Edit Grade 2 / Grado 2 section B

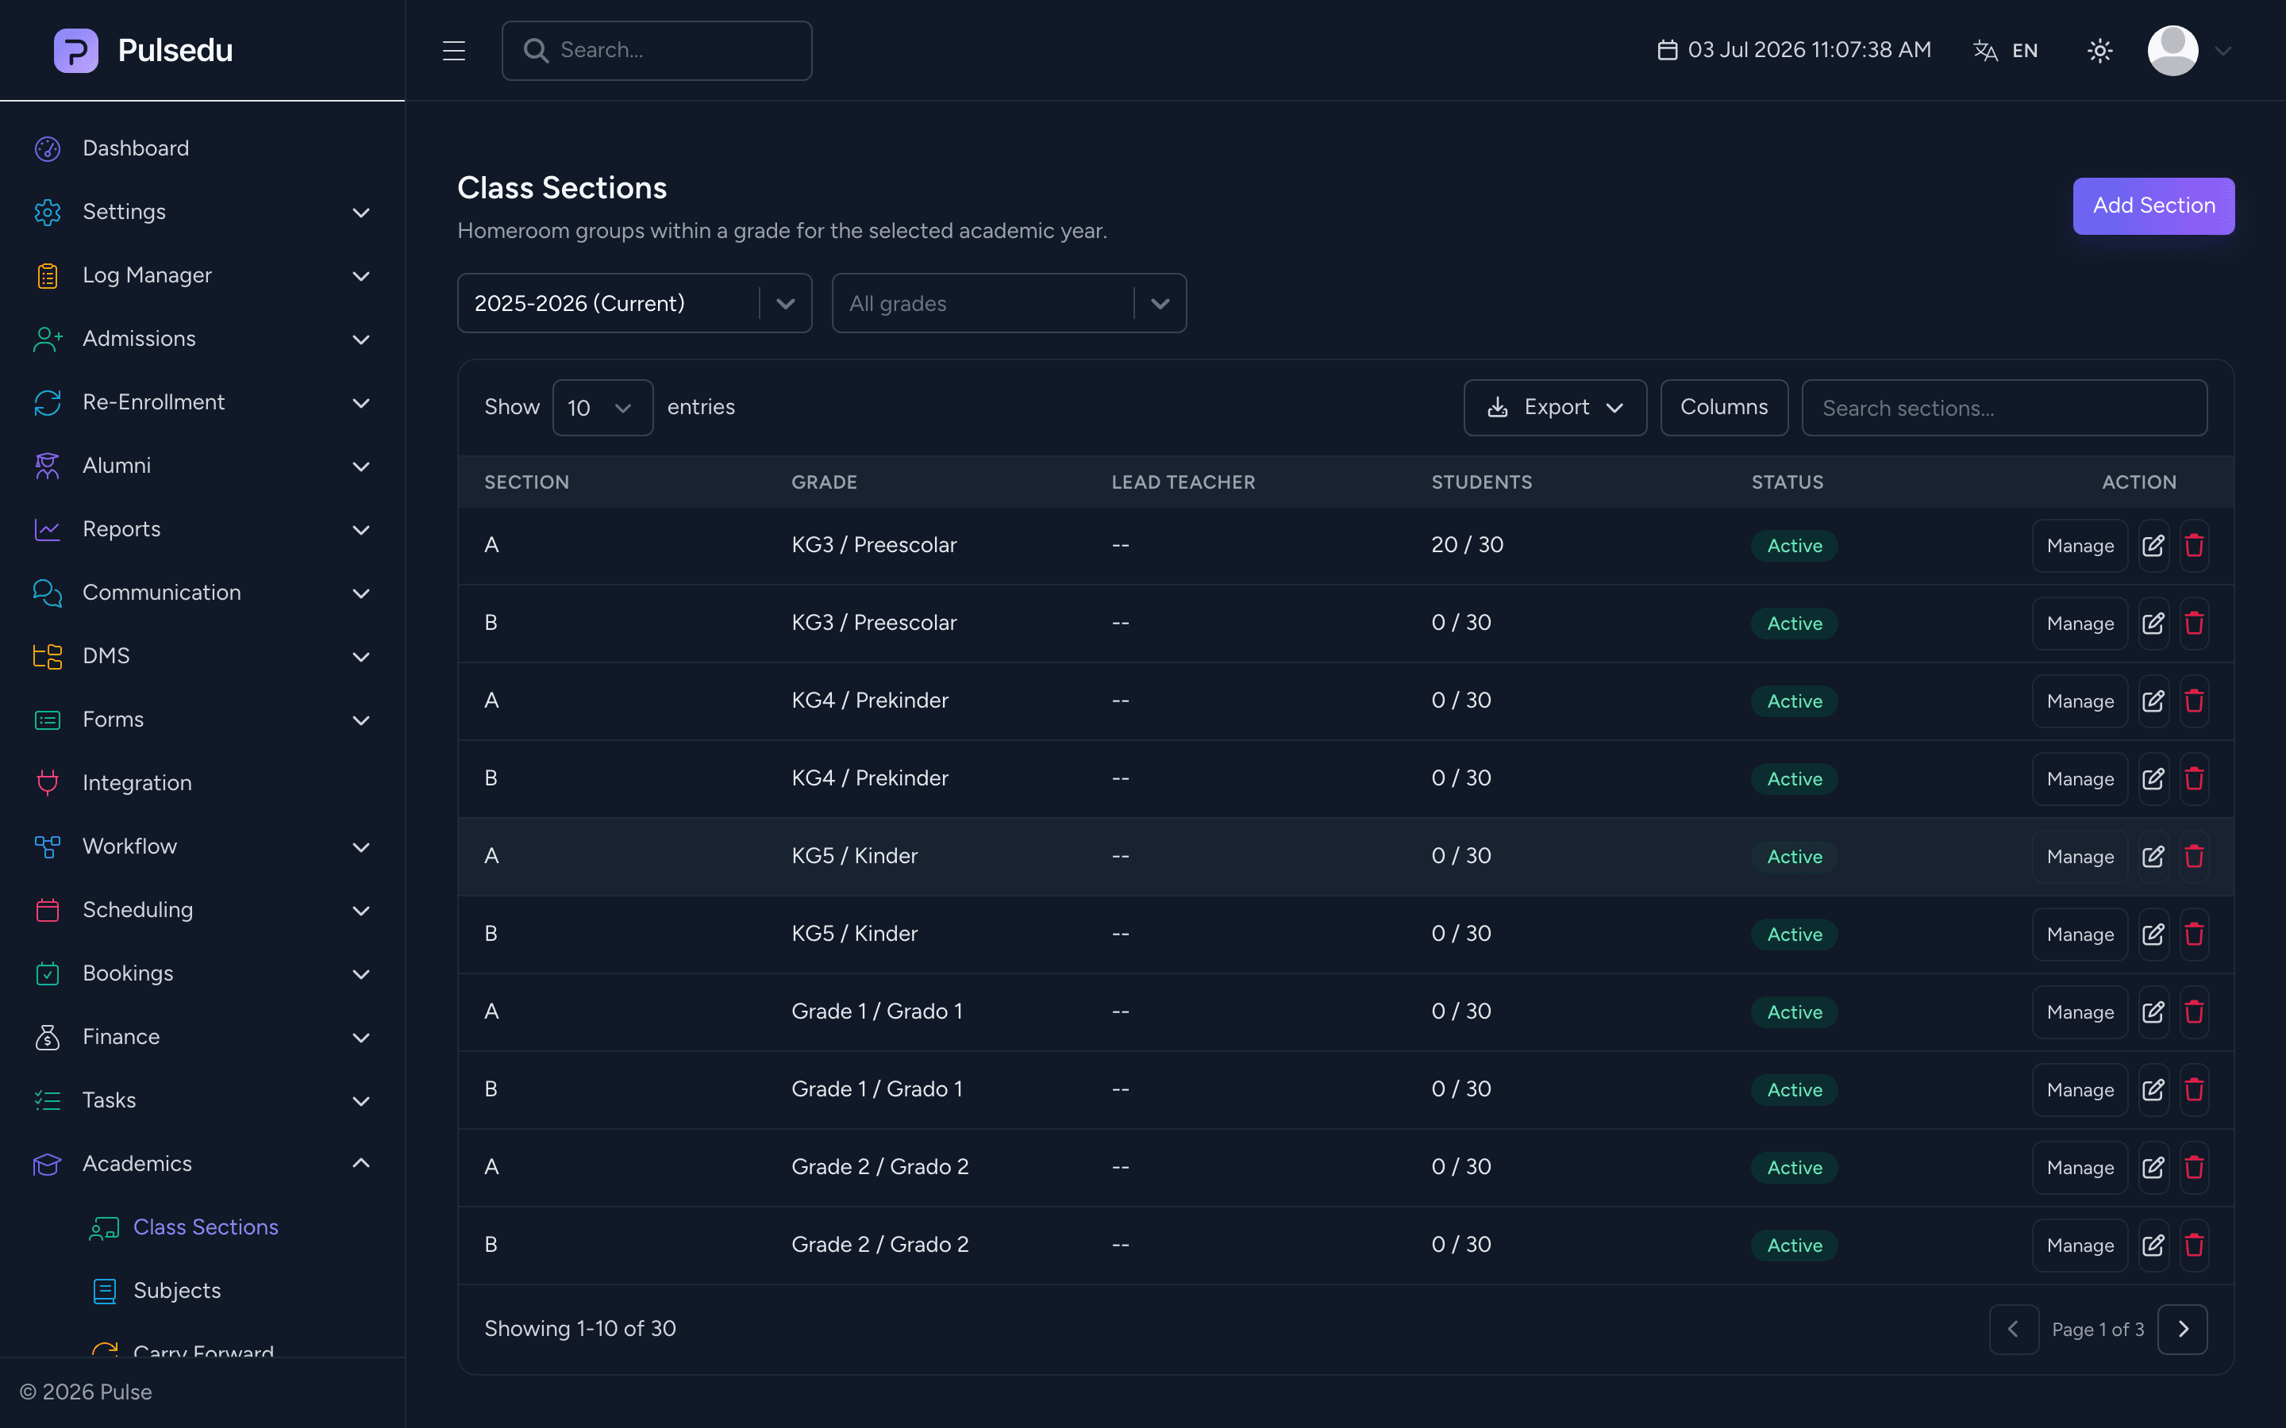pyautogui.click(x=2153, y=1246)
